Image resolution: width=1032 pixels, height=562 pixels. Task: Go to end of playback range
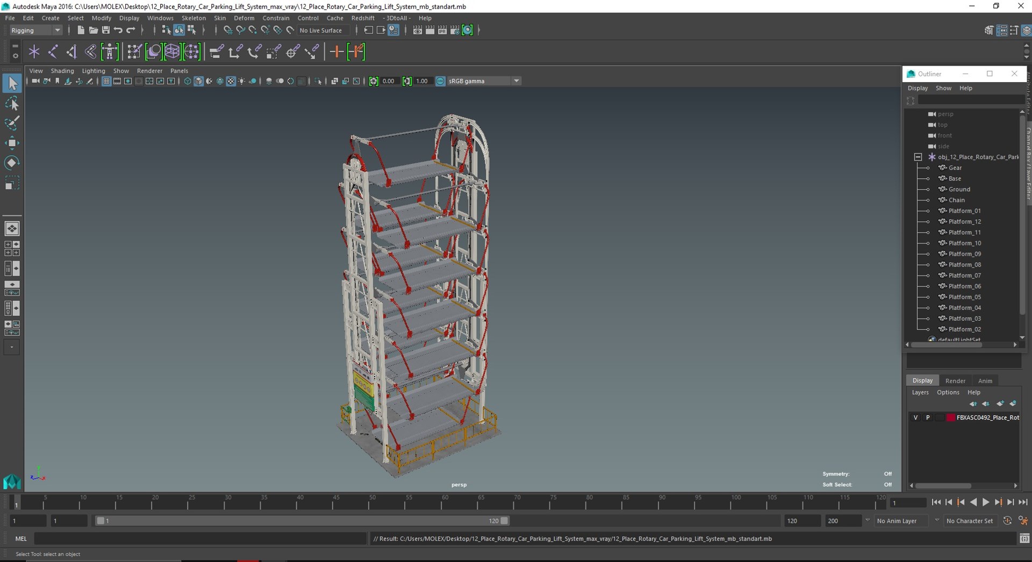(1023, 502)
